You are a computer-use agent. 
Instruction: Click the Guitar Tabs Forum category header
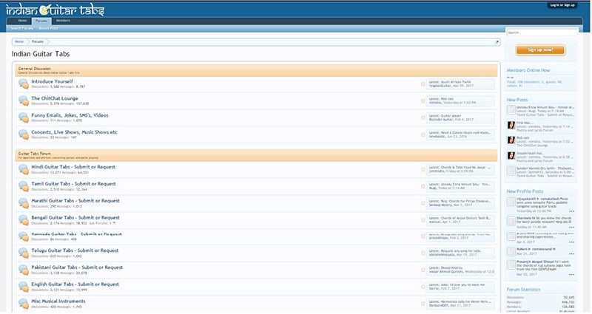pyautogui.click(x=256, y=155)
